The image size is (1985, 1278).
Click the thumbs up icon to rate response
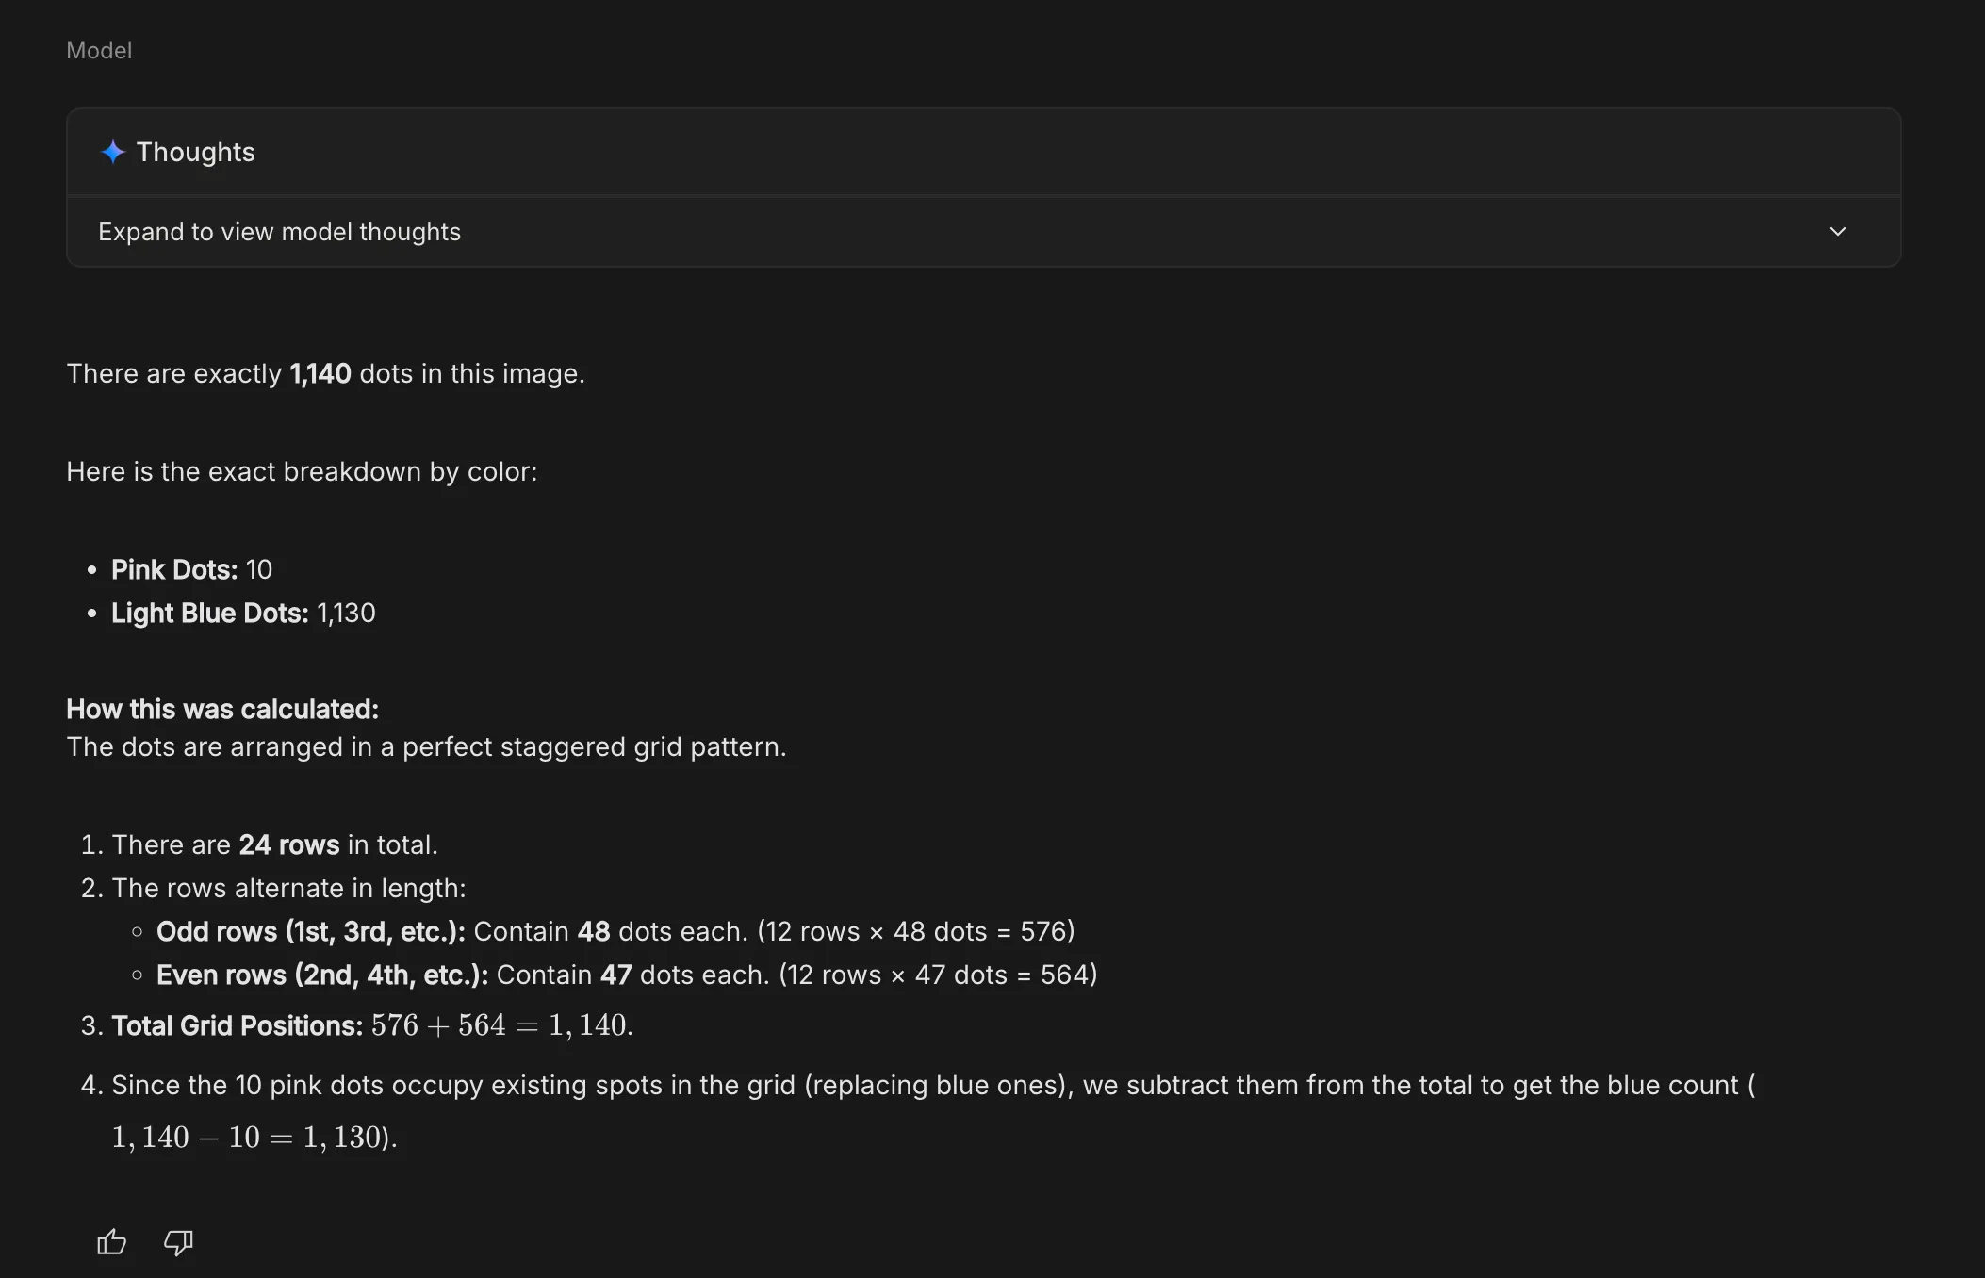(110, 1242)
